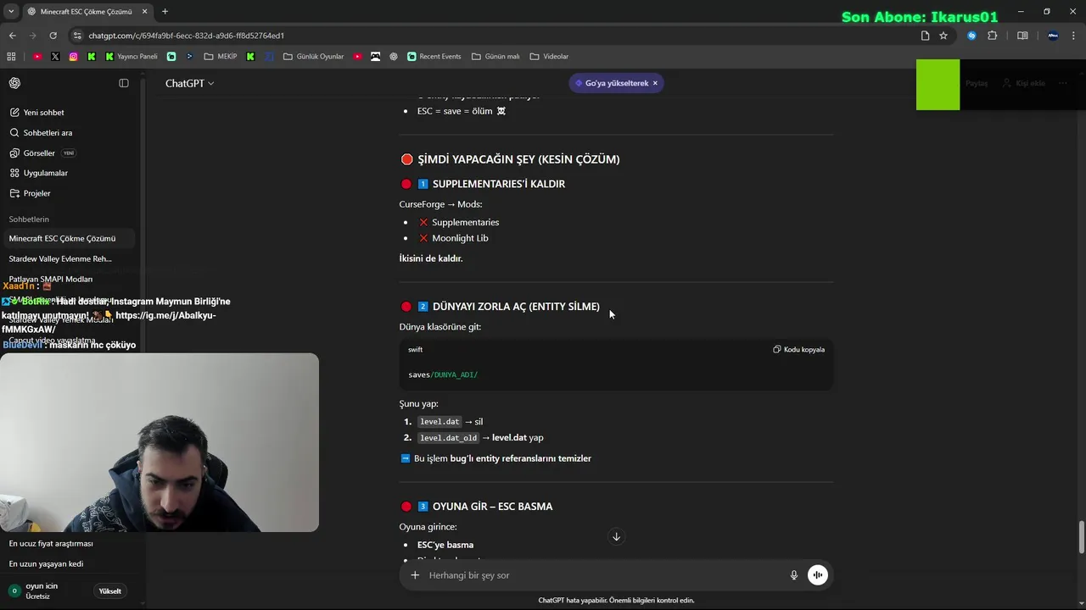Image resolution: width=1086 pixels, height=610 pixels.
Task: Collapse the Sohbetlerin chat list header
Action: [29, 219]
